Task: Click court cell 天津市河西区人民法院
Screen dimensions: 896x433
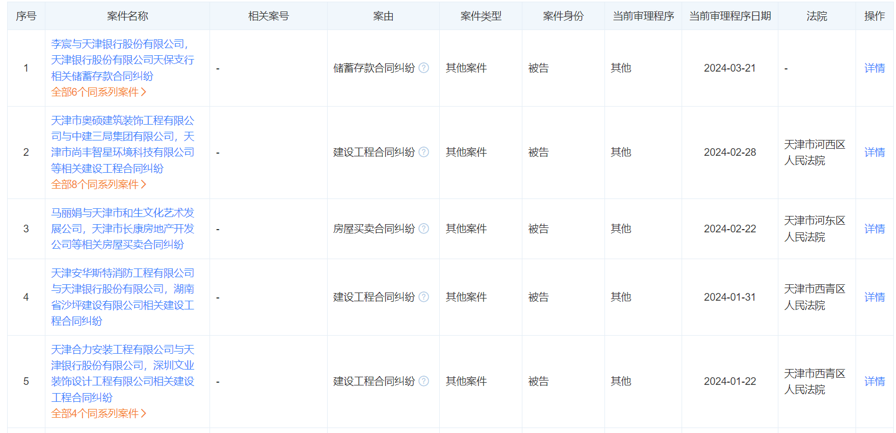Action: pos(814,152)
